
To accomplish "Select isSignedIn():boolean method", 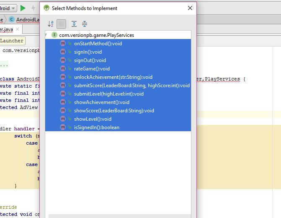I will click(x=118, y=127).
